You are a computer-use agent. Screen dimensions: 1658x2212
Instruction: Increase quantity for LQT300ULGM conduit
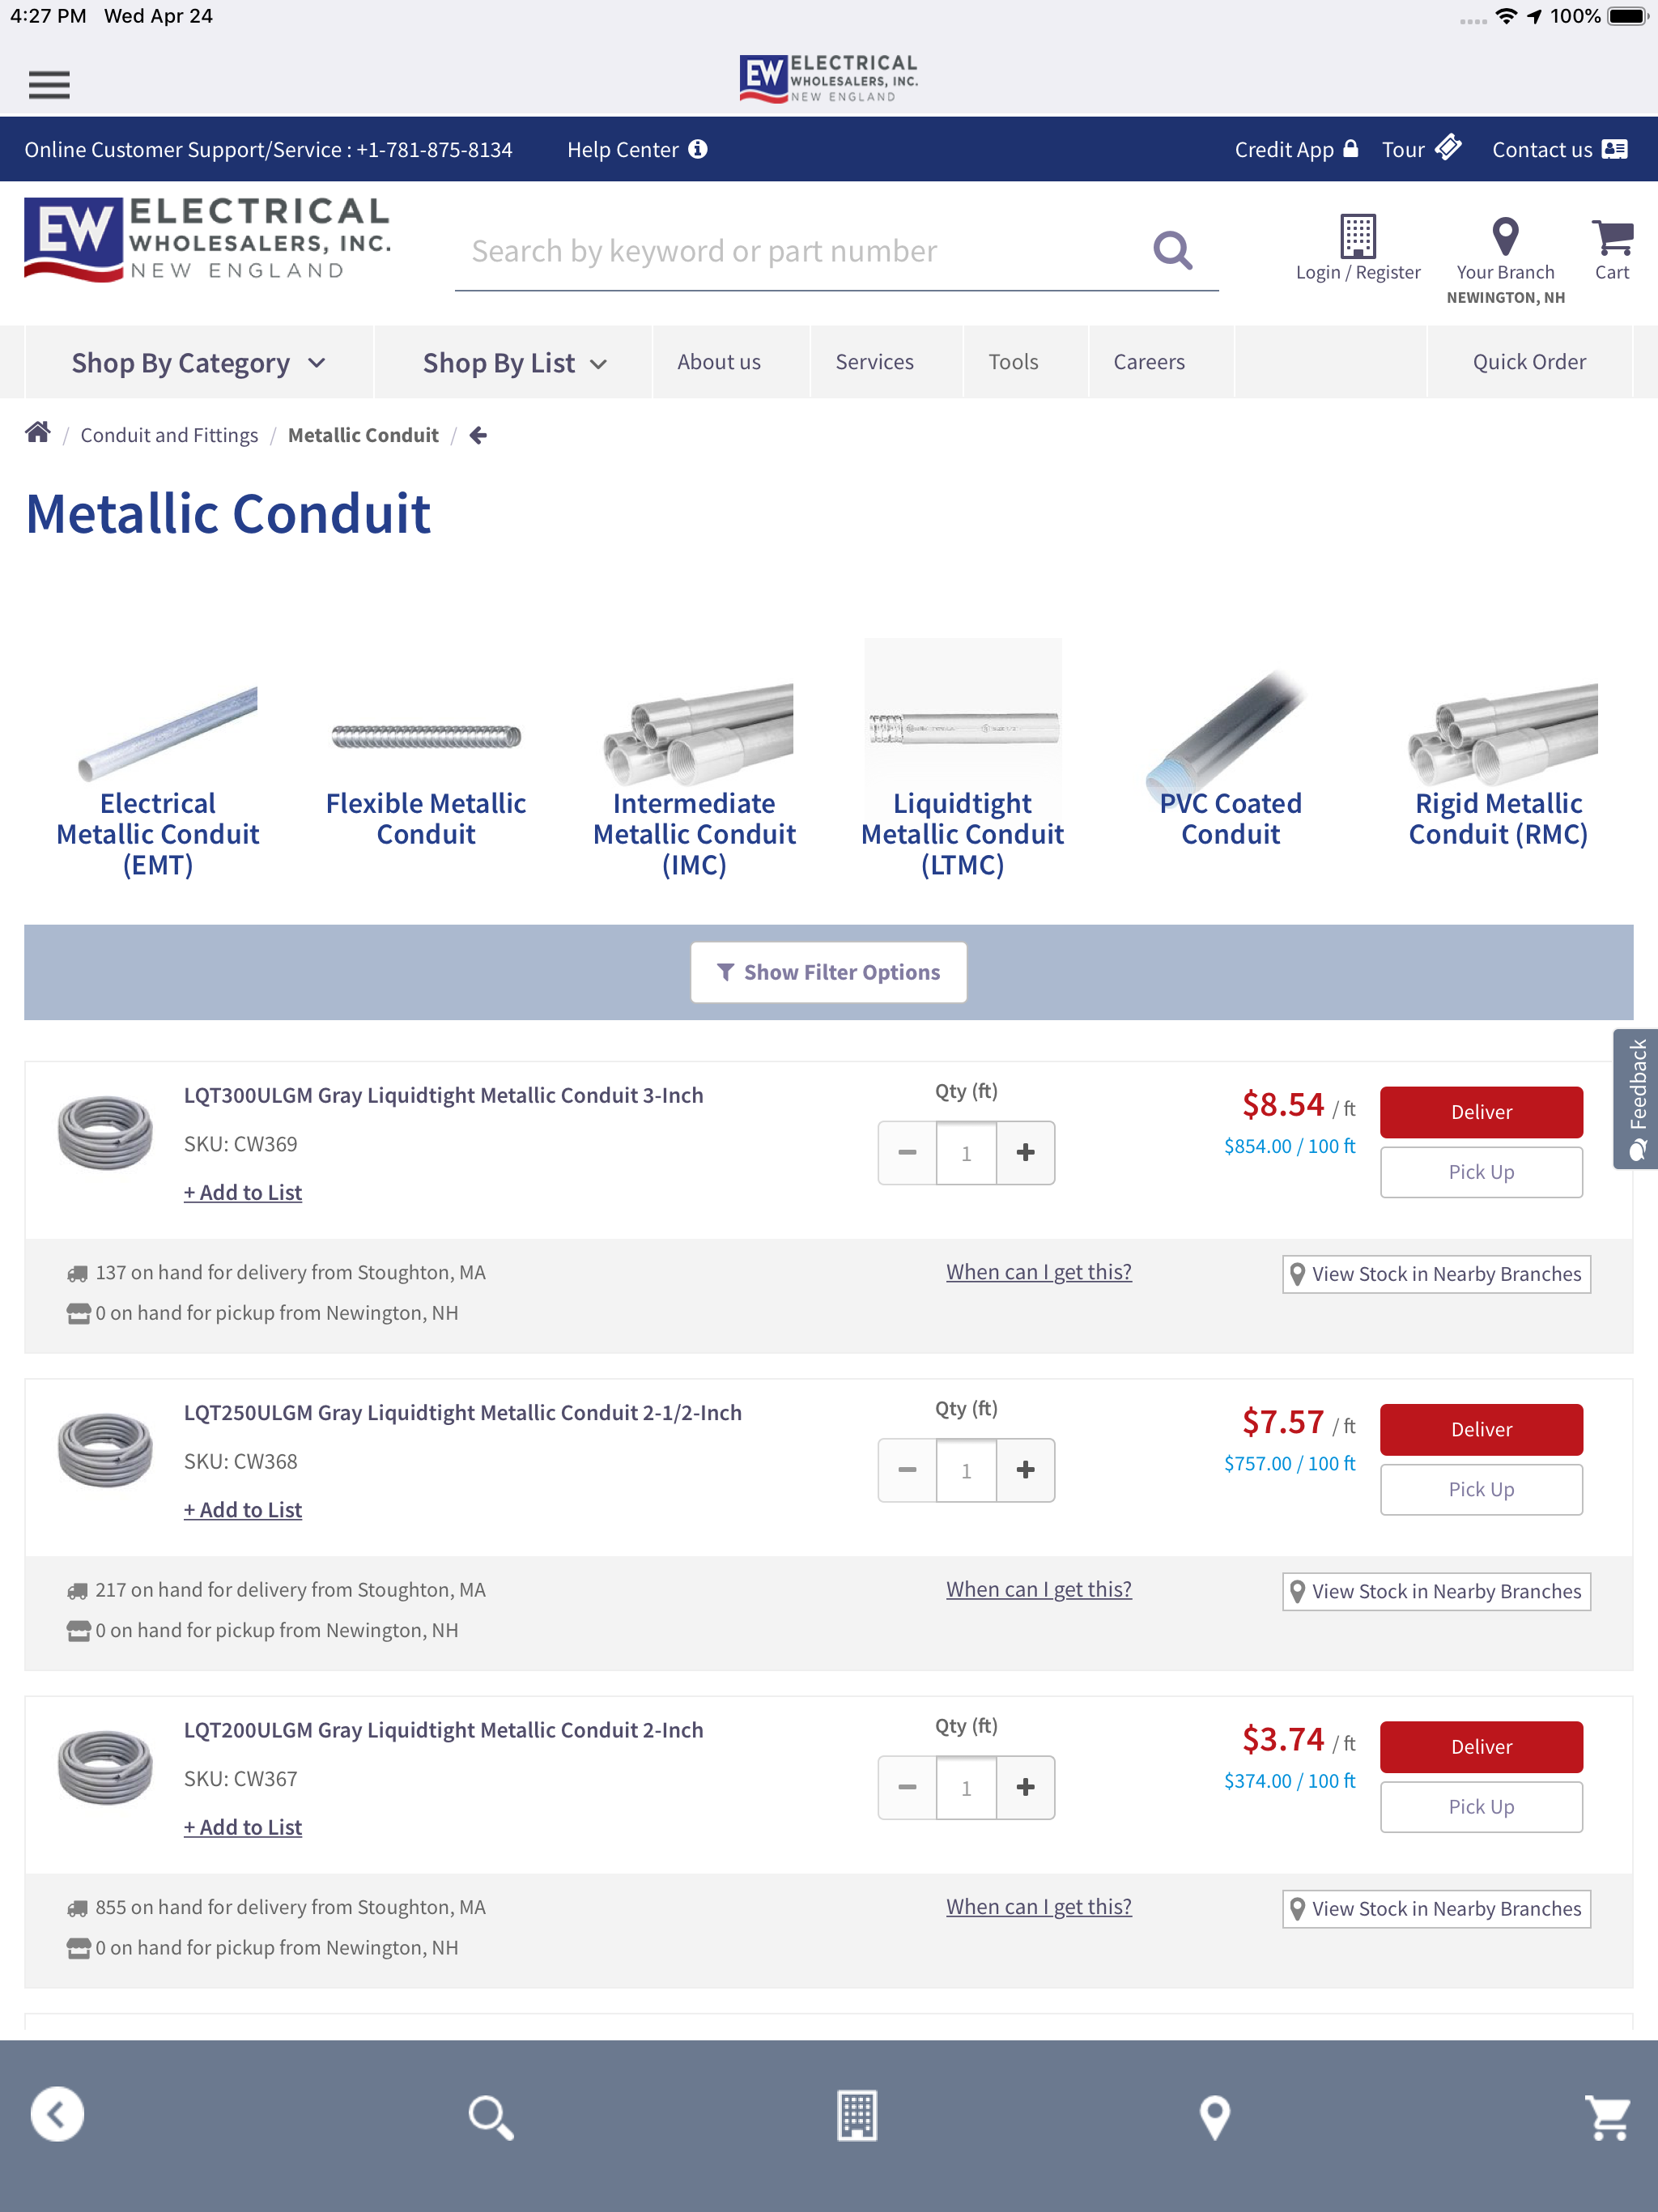coord(1025,1152)
